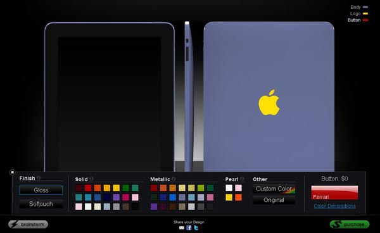Click the yellow Apple logo on iPad back
Viewport: 380px width, 233px height.
(269, 103)
